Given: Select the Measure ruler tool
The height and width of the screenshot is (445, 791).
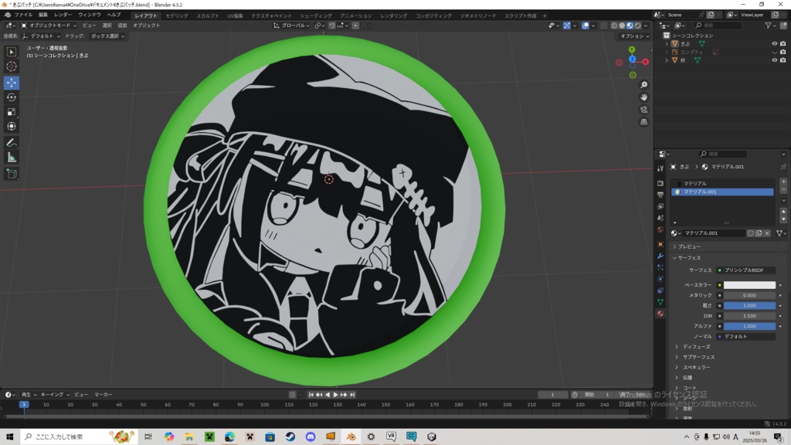Looking at the screenshot, I should (11, 158).
